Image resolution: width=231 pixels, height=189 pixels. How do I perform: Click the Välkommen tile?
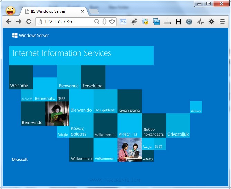pyautogui.click(x=105, y=126)
